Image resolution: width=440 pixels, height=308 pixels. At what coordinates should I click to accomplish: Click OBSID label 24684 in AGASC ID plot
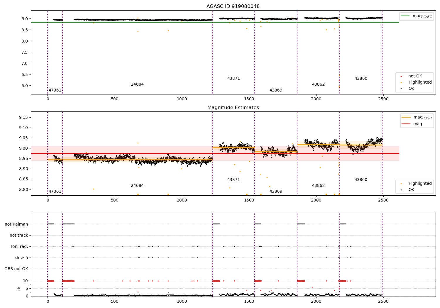point(137,84)
